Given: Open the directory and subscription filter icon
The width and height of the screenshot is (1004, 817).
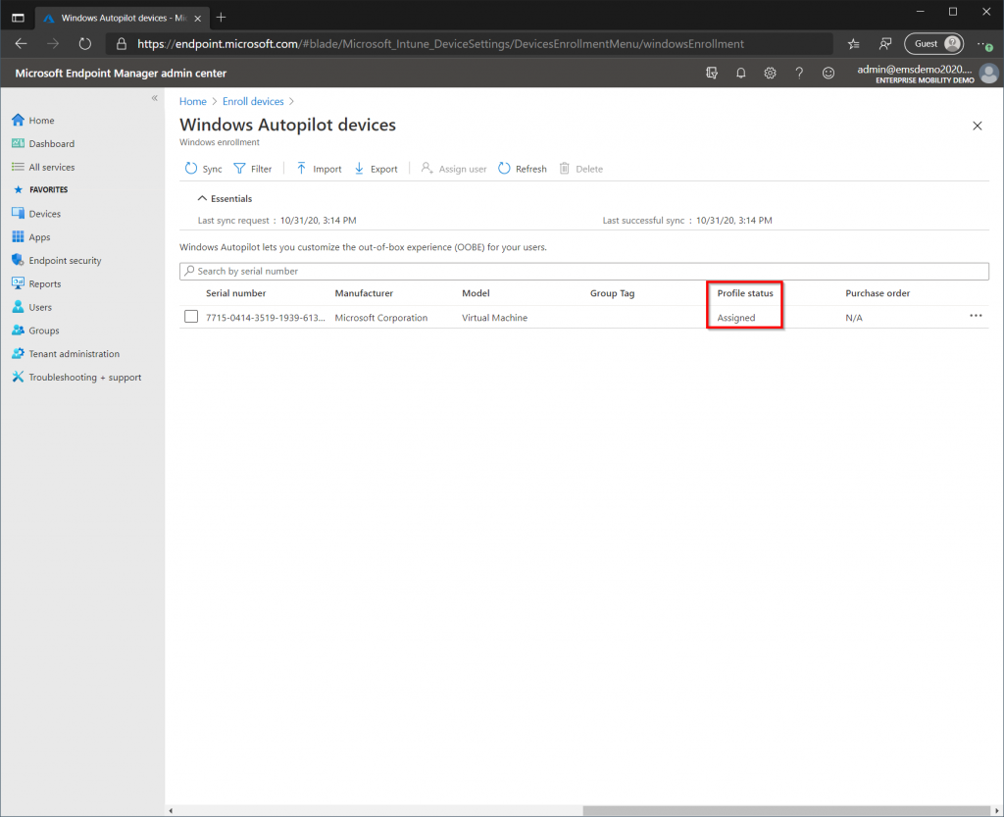Looking at the screenshot, I should pyautogui.click(x=712, y=73).
